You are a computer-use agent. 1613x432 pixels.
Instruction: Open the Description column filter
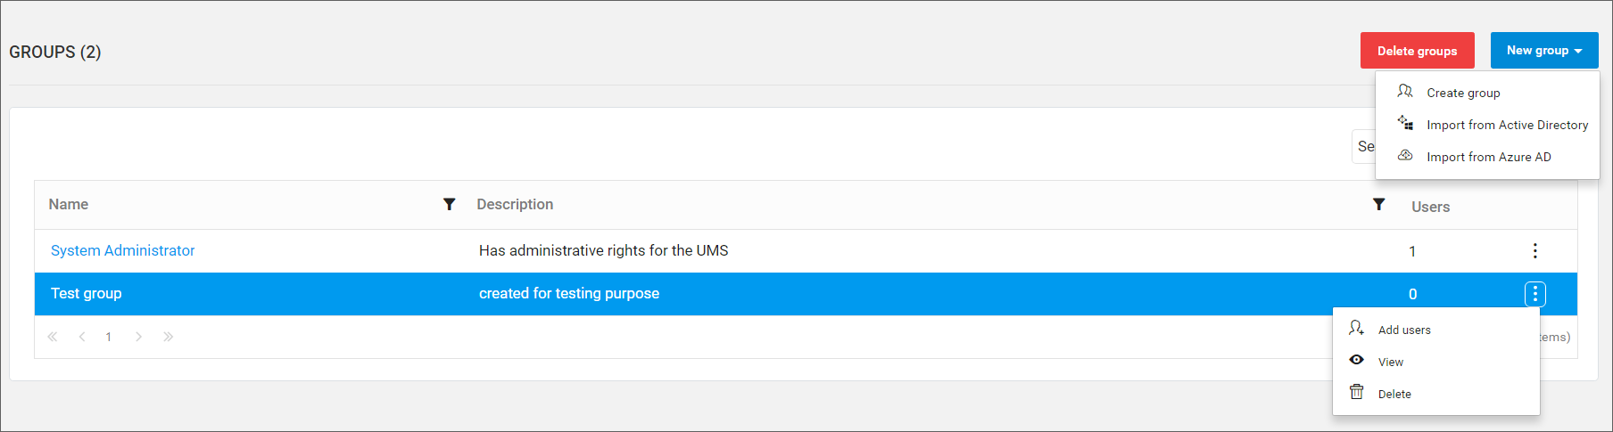point(1378,204)
